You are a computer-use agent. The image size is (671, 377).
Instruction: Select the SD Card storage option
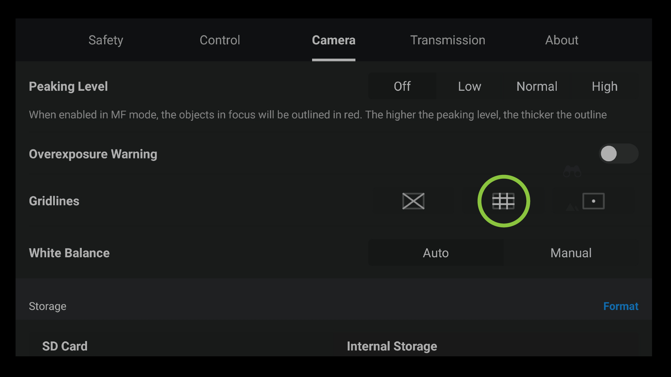65,346
